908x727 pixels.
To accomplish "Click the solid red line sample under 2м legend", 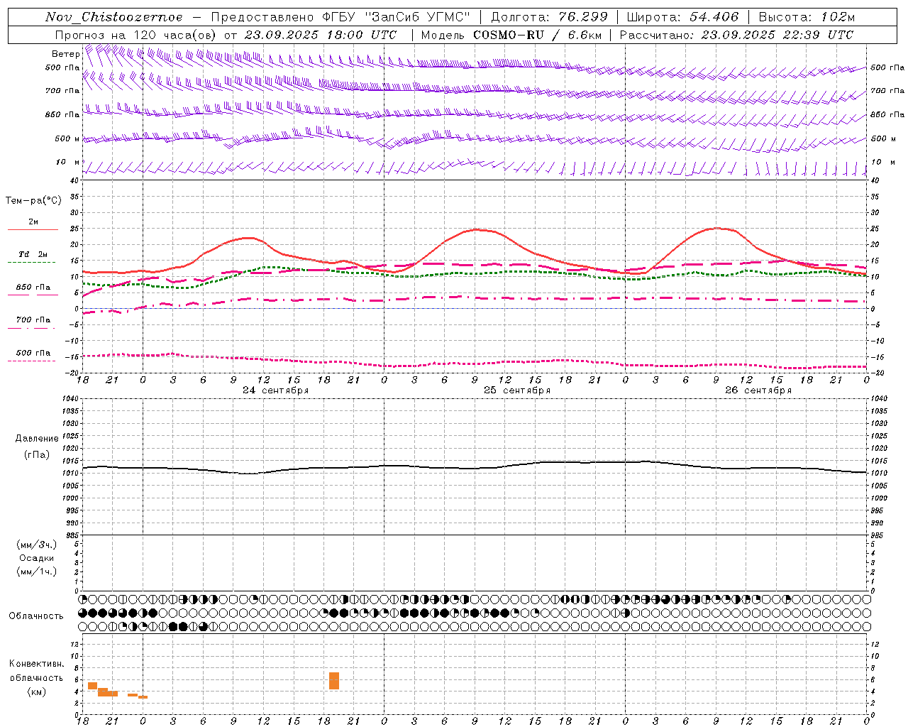I will (x=33, y=229).
